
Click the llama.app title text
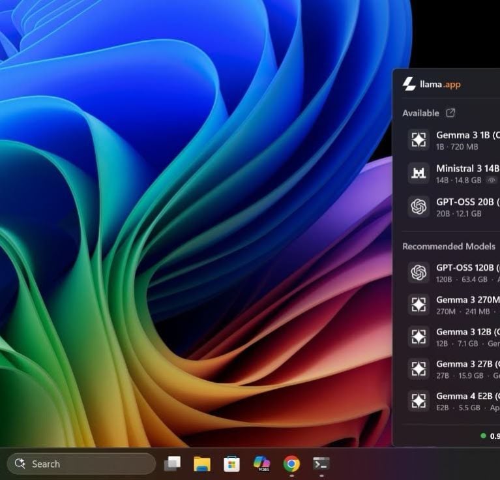pos(440,85)
